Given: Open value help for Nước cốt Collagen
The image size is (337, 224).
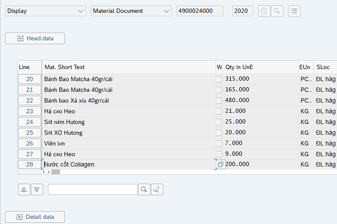Looking at the screenshot, I should click(x=220, y=164).
